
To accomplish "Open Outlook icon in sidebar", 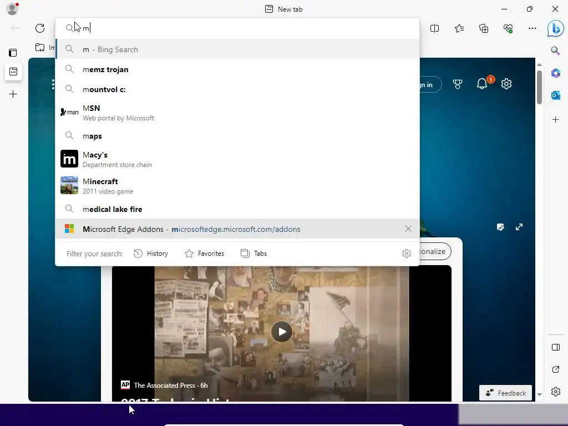I will click(x=555, y=95).
